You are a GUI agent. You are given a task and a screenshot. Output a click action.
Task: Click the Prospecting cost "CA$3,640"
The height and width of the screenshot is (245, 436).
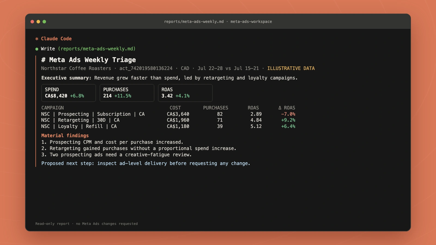coord(178,114)
